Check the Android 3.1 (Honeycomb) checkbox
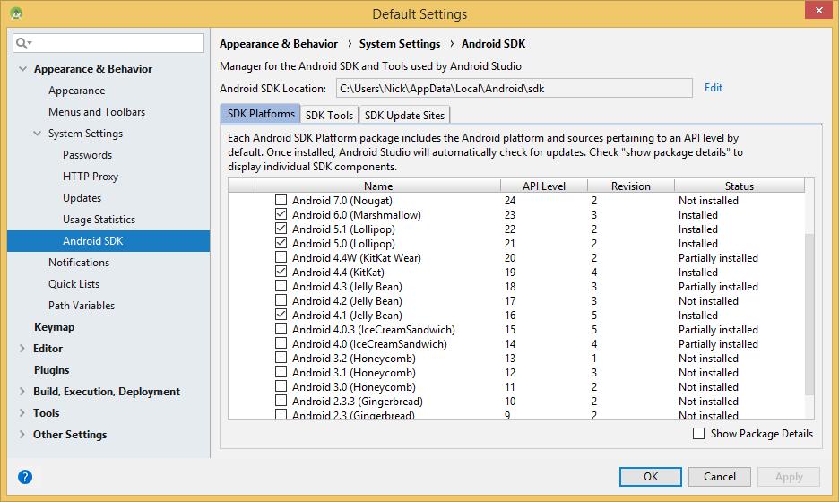The image size is (839, 502). [x=281, y=372]
